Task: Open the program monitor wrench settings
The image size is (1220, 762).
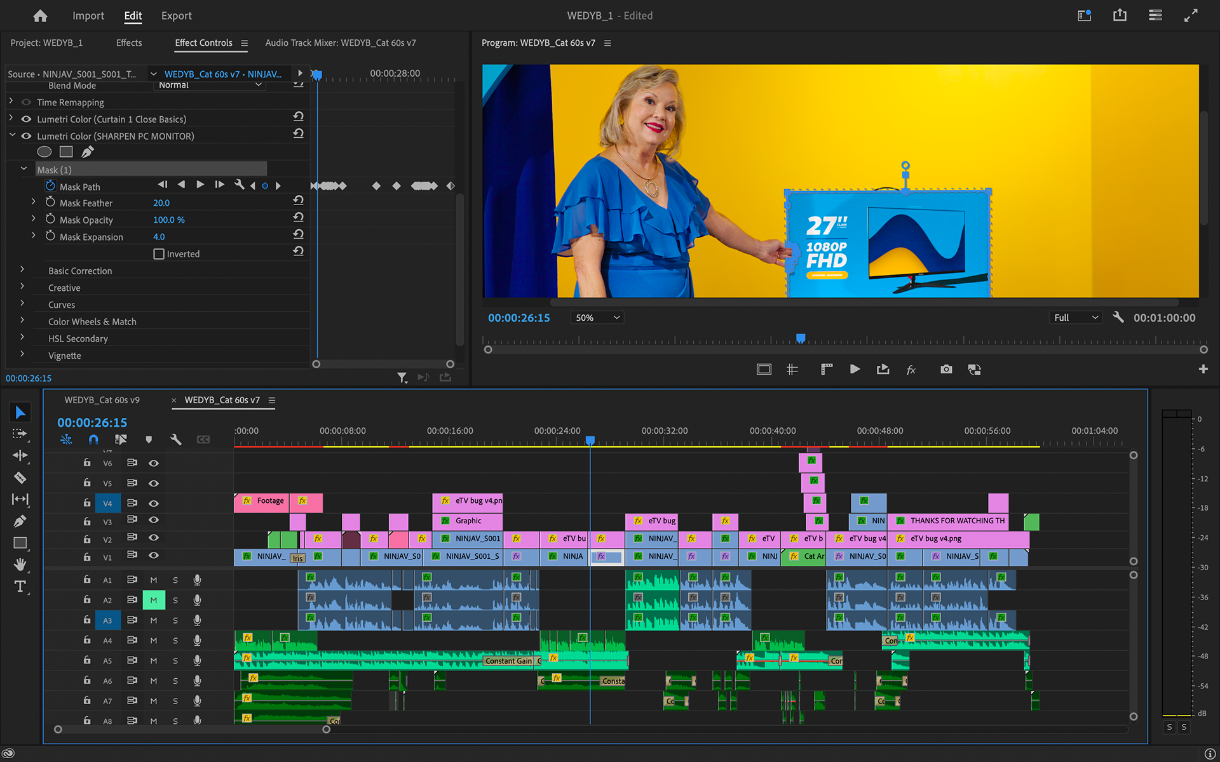Action: (x=1118, y=317)
